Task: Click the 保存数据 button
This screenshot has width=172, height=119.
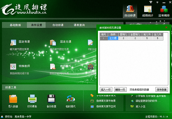Action: 161,89
